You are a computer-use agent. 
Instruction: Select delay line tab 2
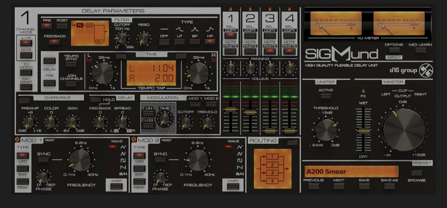[x=250, y=19]
